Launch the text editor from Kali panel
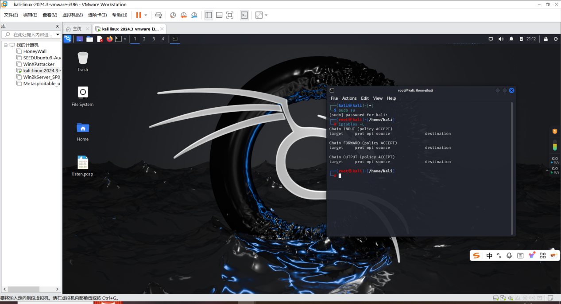 coord(100,39)
